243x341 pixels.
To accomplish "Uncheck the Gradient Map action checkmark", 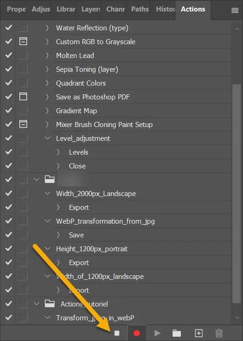I will (9, 110).
